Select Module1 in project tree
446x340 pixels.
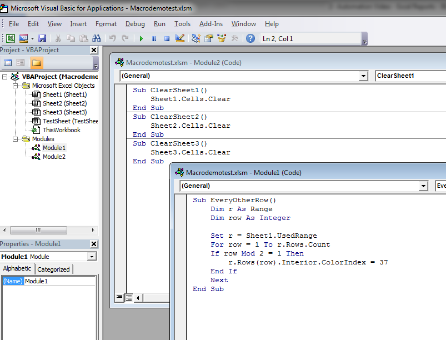[54, 148]
